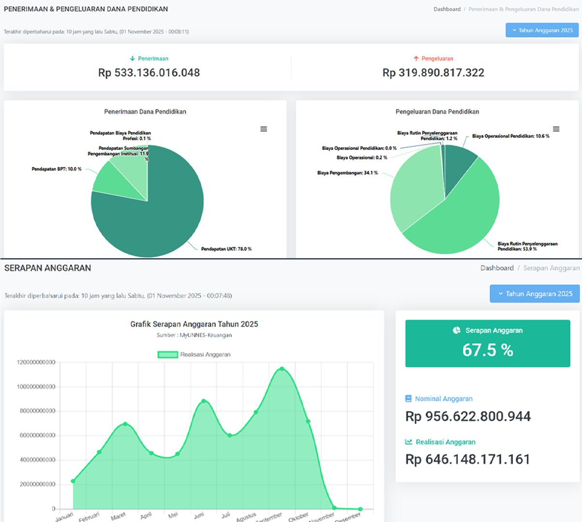Screen dimensions: 582x522
Task: Click the line-chart icon beside Realisasi Anggaran
Action: tap(409, 442)
